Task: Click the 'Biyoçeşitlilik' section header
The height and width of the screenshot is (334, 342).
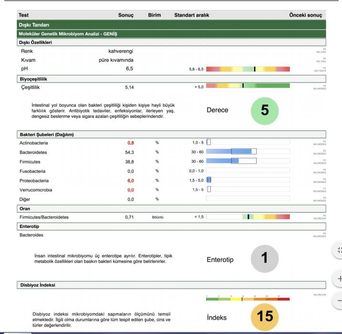Action: click(x=171, y=79)
